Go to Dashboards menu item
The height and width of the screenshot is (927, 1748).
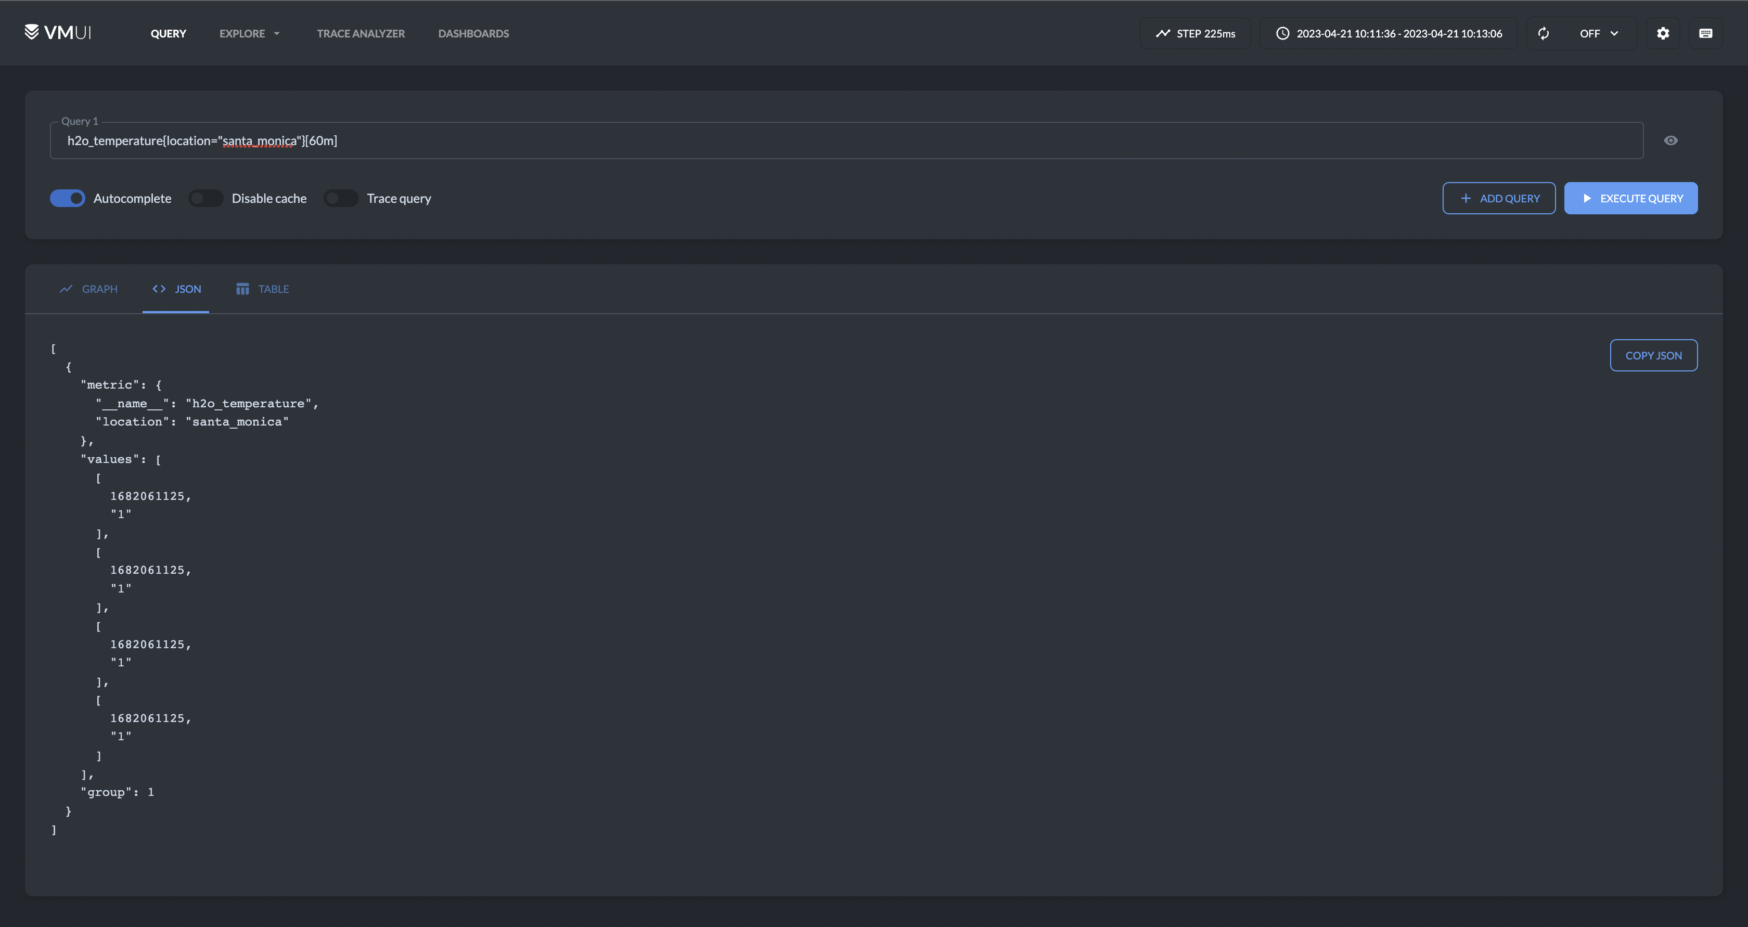pos(473,33)
